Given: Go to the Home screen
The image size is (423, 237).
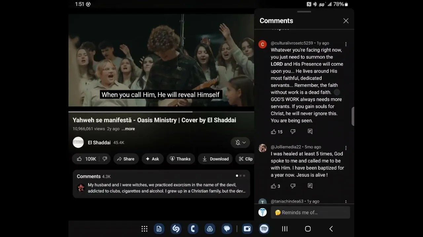Looking at the screenshot, I should click(308, 229).
